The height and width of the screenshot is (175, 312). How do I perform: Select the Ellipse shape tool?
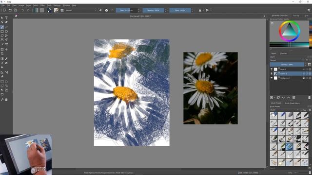point(6,32)
